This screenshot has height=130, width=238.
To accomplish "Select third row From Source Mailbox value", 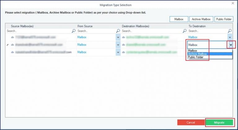I will (82, 52).
